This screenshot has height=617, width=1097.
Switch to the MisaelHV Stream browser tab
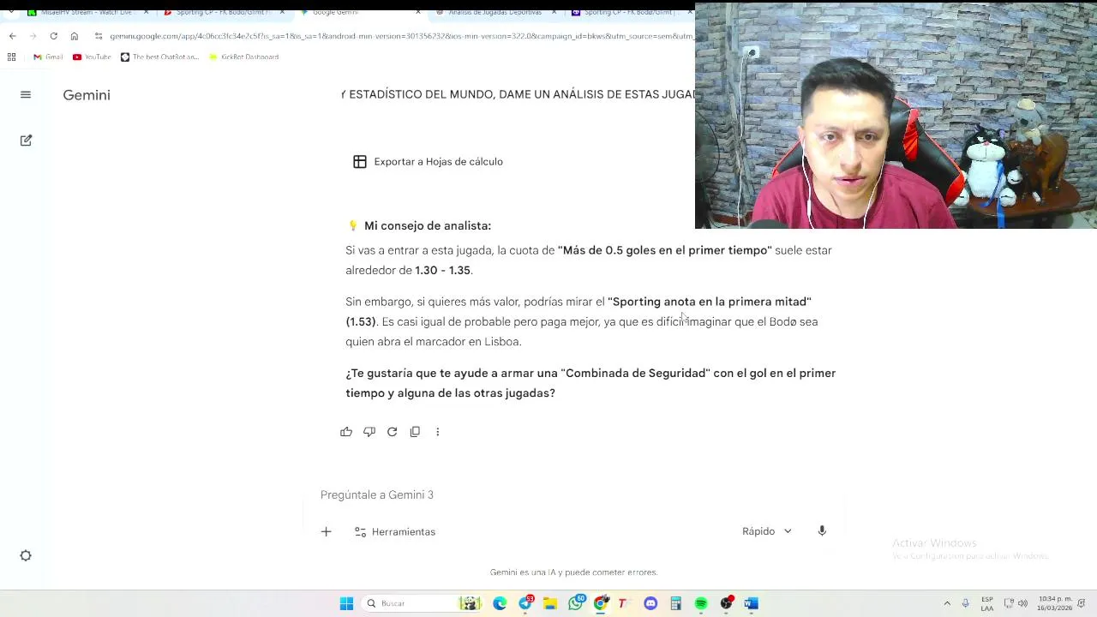[x=85, y=13]
